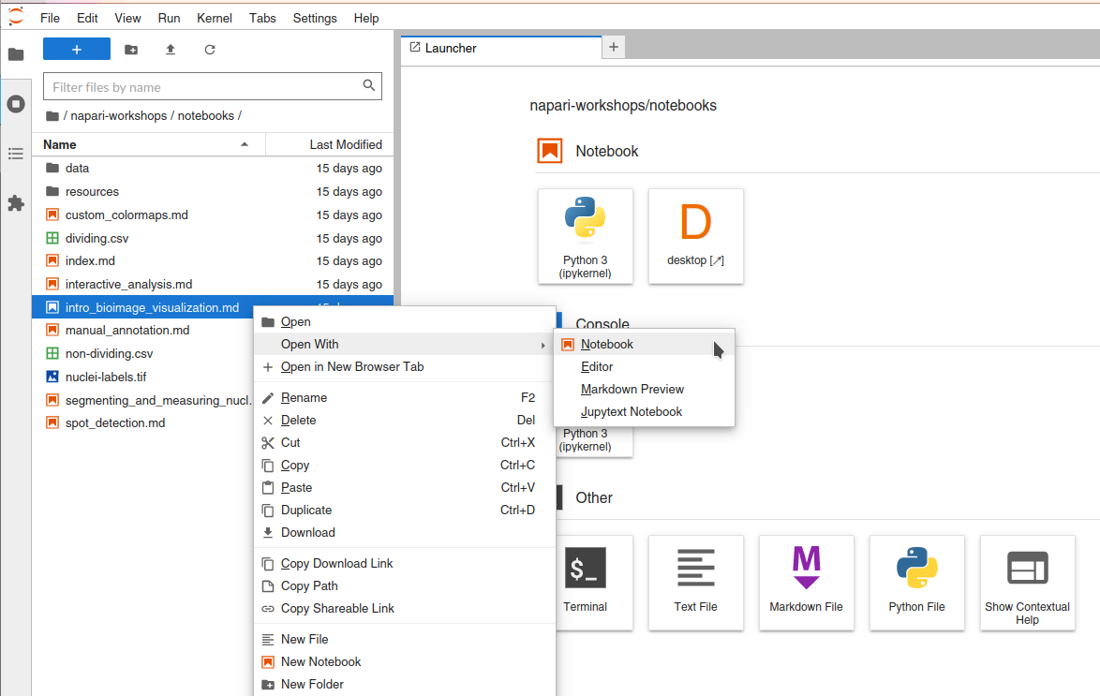1100x696 pixels.
Task: Open the Kernel menu
Action: tap(214, 17)
